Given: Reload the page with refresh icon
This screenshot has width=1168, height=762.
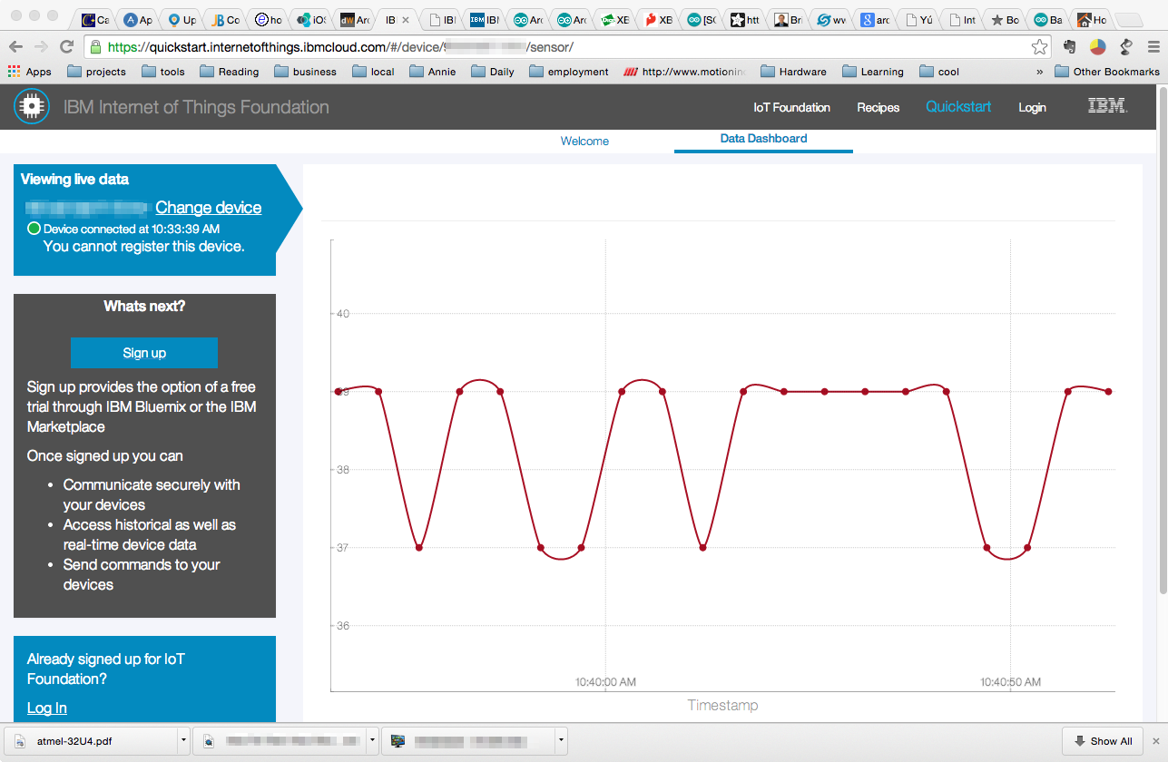Looking at the screenshot, I should [x=66, y=46].
